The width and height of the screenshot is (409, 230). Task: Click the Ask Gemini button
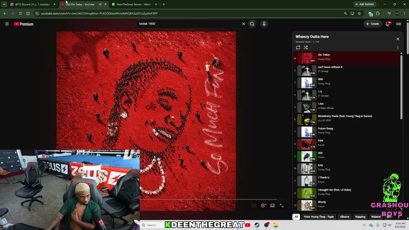click(364, 4)
